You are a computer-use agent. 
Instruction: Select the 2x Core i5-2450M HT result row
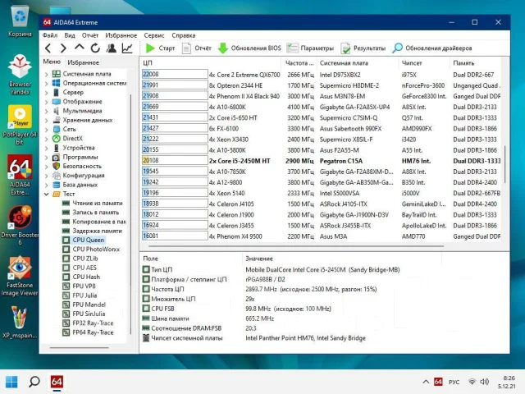click(x=321, y=161)
